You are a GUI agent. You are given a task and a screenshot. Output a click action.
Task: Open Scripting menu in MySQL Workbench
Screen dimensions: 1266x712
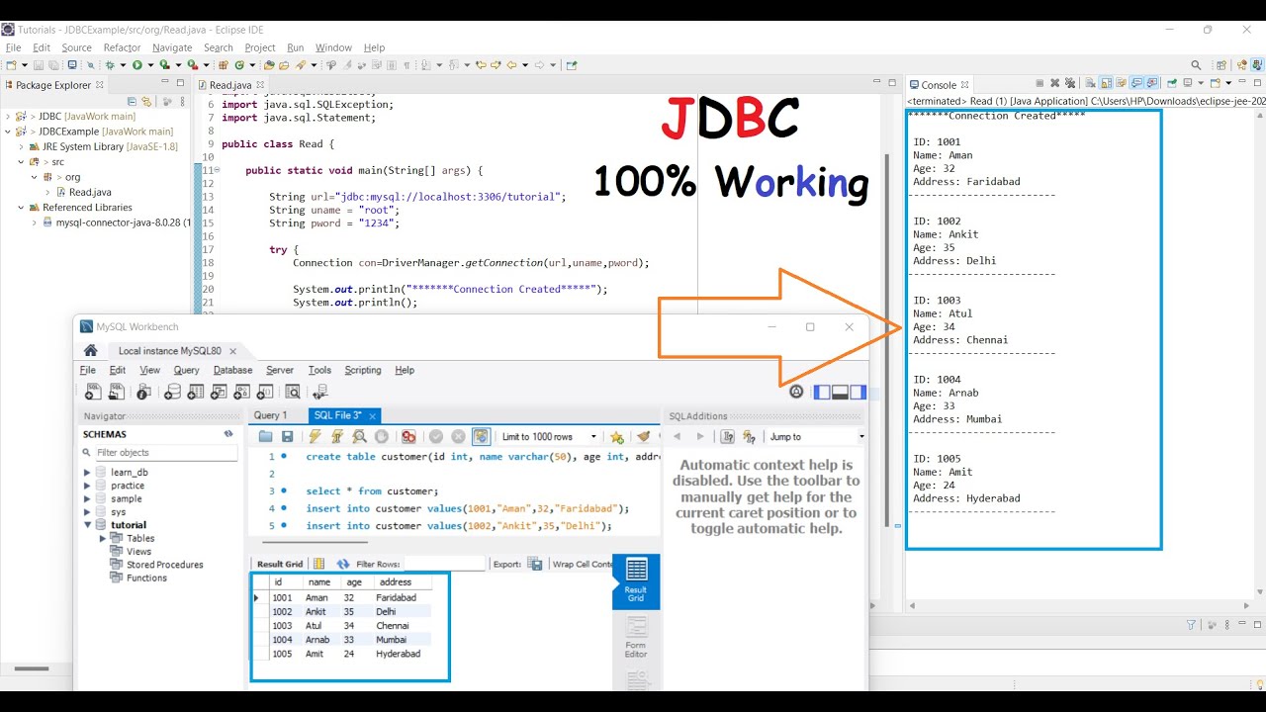point(362,370)
